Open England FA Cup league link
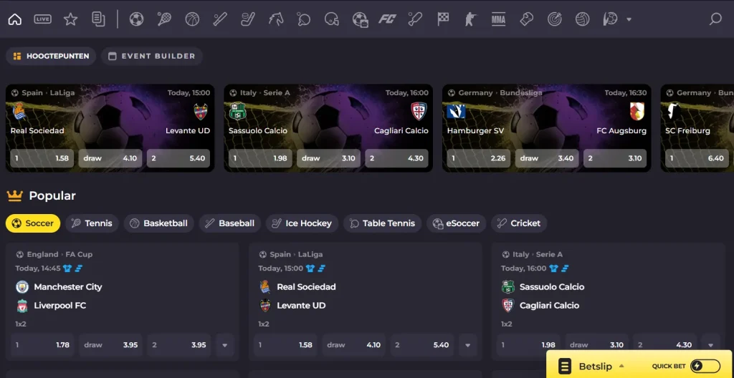The image size is (734, 378). point(59,254)
